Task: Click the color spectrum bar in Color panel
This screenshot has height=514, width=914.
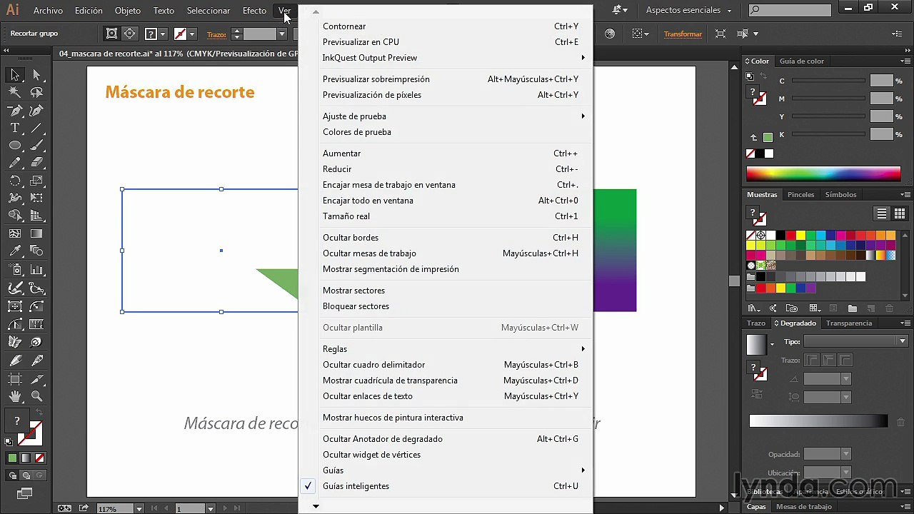Action: [x=823, y=173]
